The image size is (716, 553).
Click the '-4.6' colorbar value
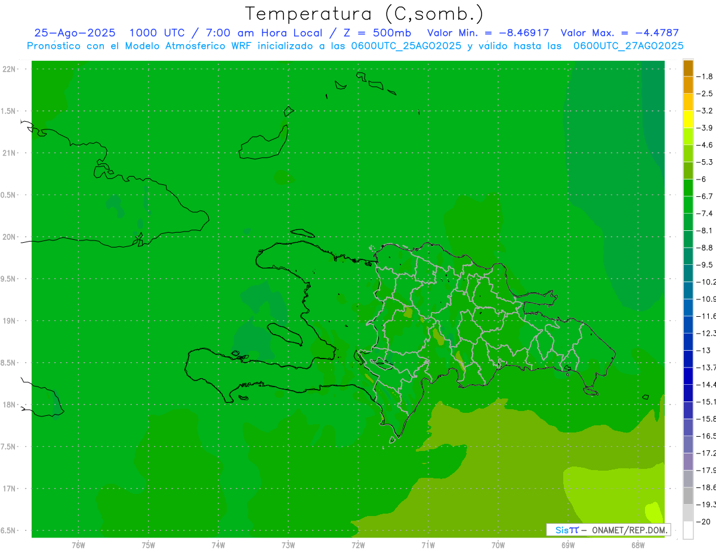(x=705, y=145)
